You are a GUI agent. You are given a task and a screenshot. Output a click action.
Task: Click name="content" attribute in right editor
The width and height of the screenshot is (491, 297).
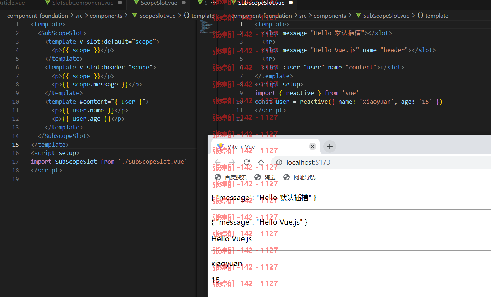(x=353, y=67)
